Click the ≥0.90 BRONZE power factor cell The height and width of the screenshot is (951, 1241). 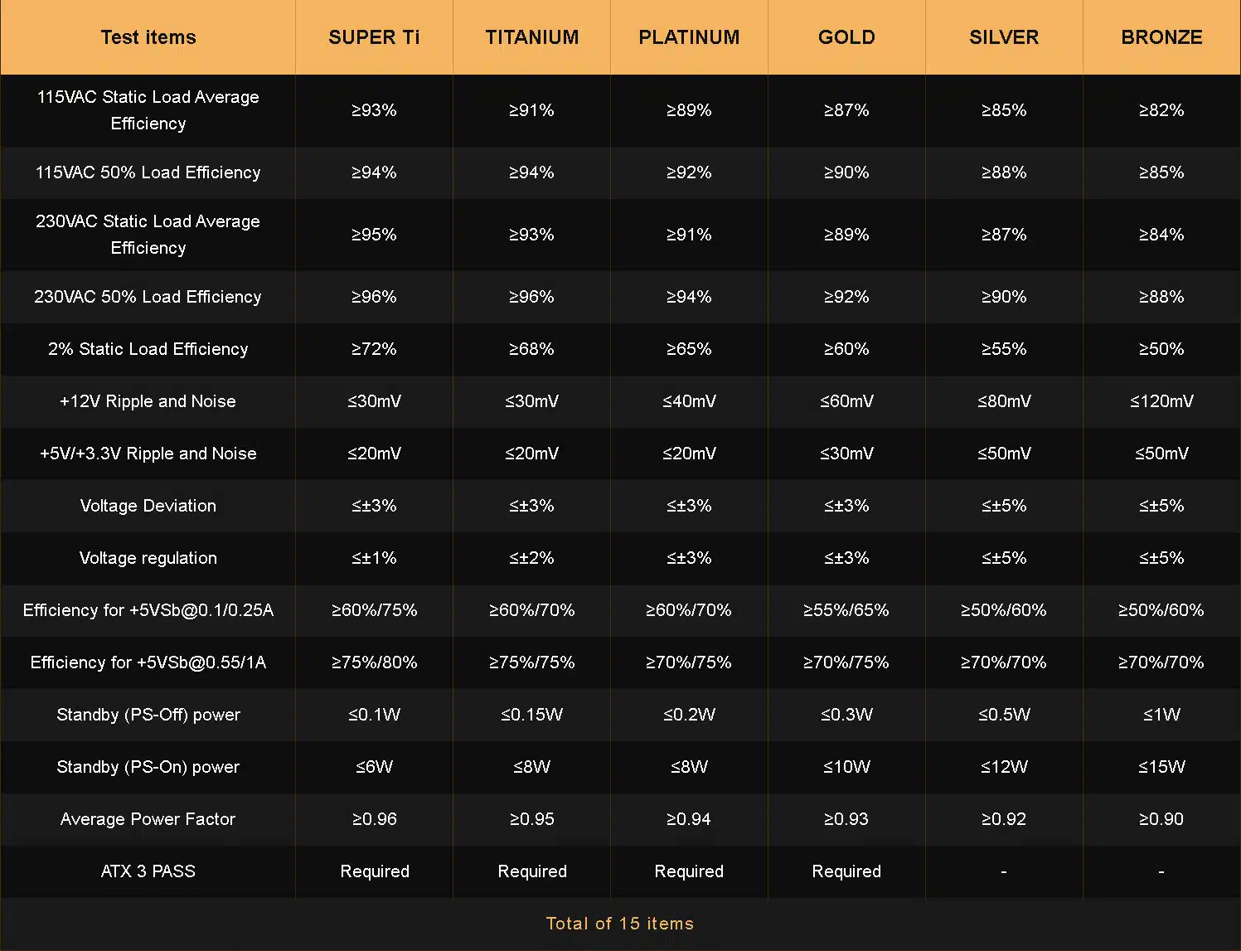[1161, 819]
